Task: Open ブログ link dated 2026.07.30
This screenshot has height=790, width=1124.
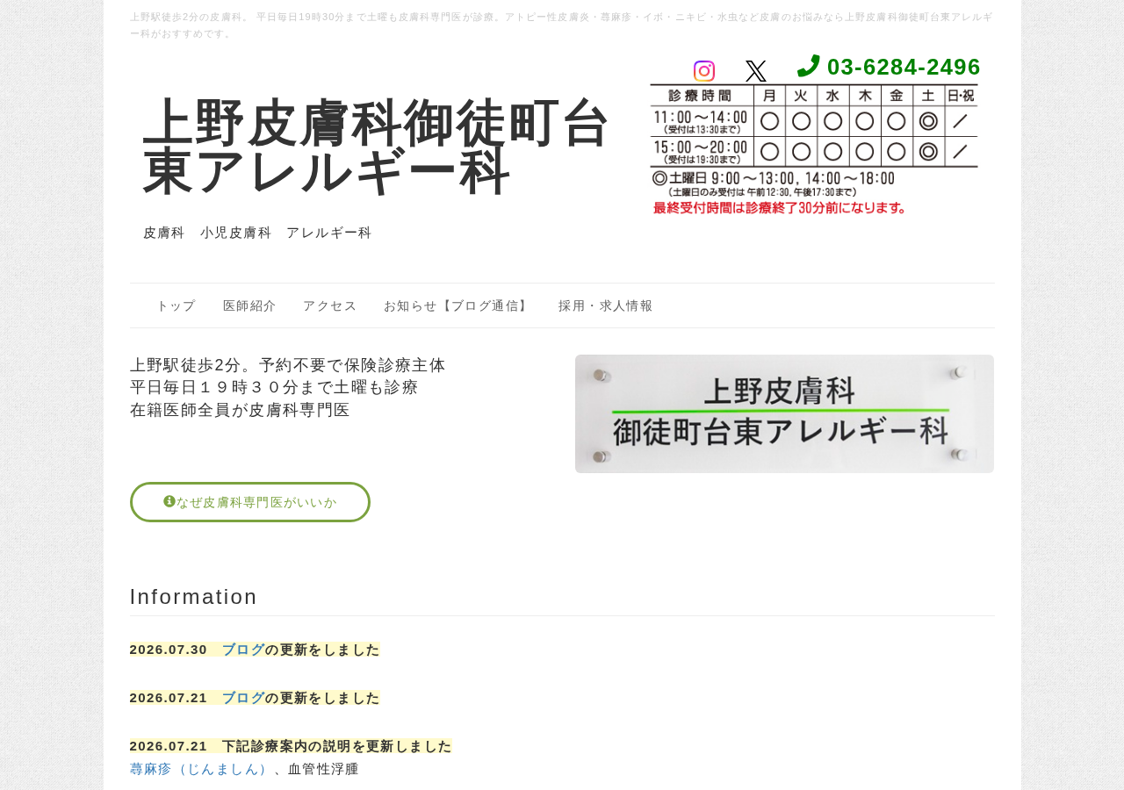Action: coord(243,650)
